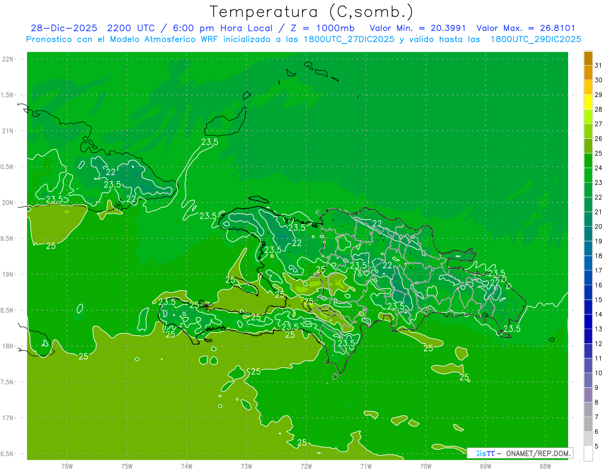Click the legend value '31'
This screenshot has height=473, width=612.
pyautogui.click(x=598, y=65)
